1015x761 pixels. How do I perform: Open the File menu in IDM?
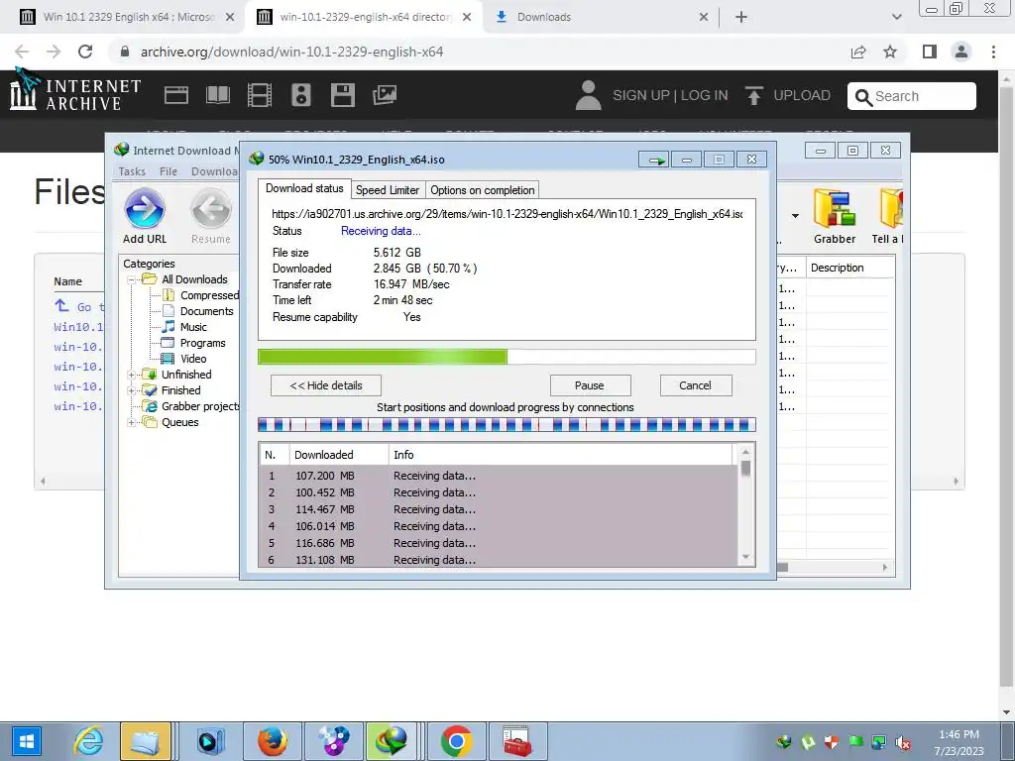(169, 171)
